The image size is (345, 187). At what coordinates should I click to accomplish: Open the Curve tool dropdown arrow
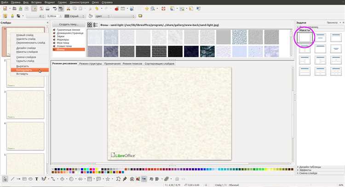(x=48, y=179)
